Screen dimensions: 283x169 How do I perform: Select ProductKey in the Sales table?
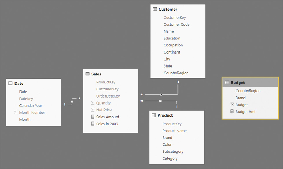[106, 82]
